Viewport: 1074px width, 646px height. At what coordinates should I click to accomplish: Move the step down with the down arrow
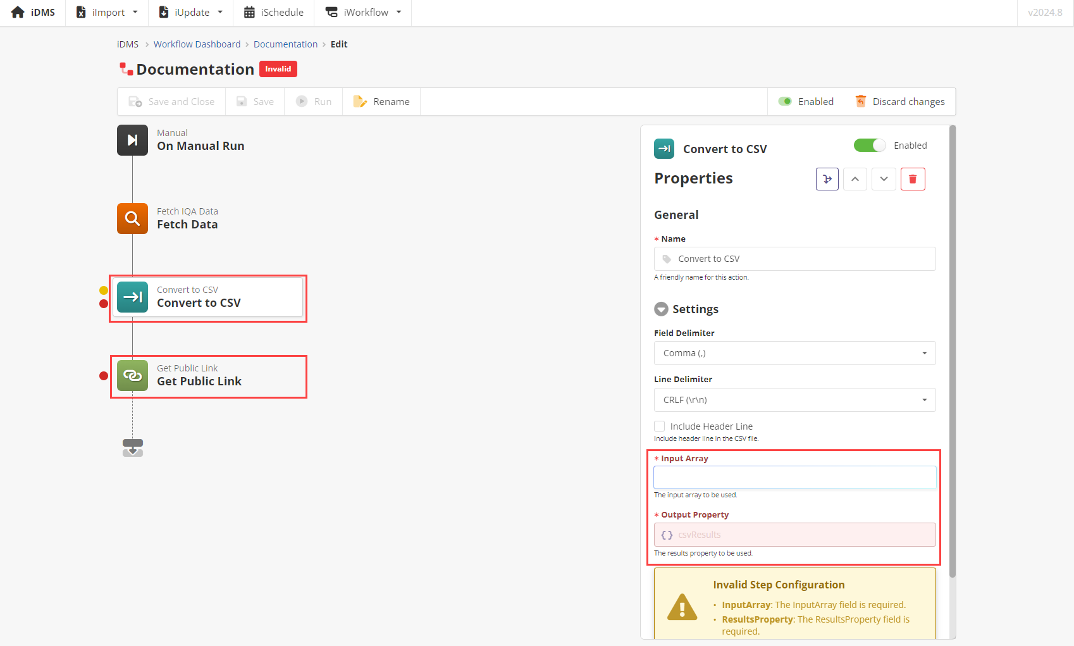pos(884,179)
